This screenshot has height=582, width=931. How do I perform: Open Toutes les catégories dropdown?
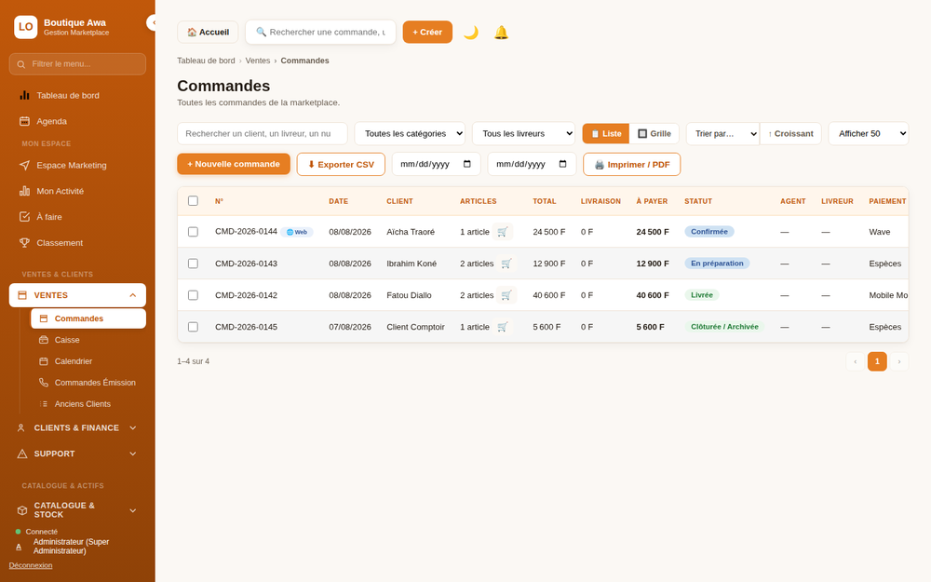(x=410, y=133)
